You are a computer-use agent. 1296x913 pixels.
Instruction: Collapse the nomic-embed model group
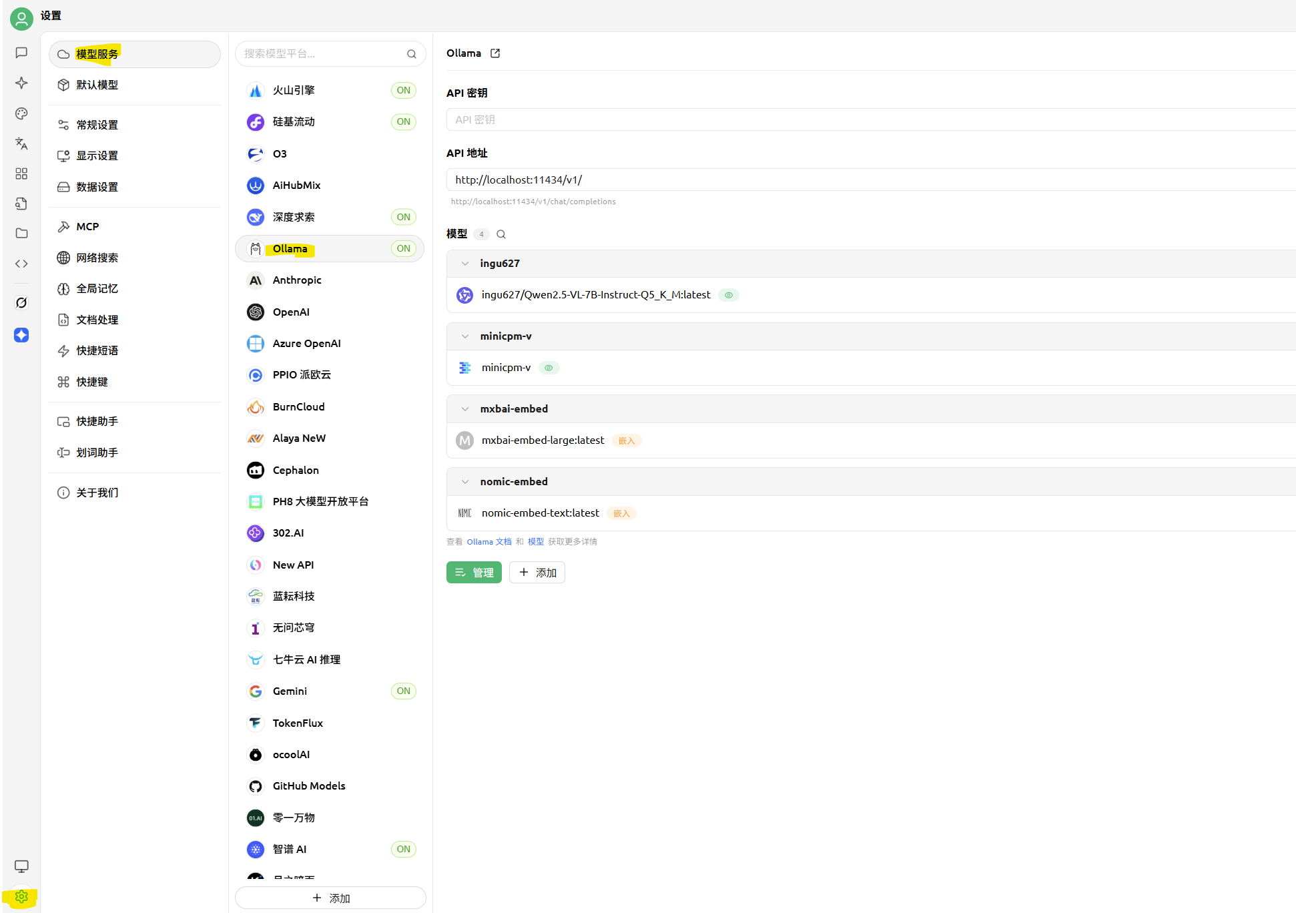point(465,482)
